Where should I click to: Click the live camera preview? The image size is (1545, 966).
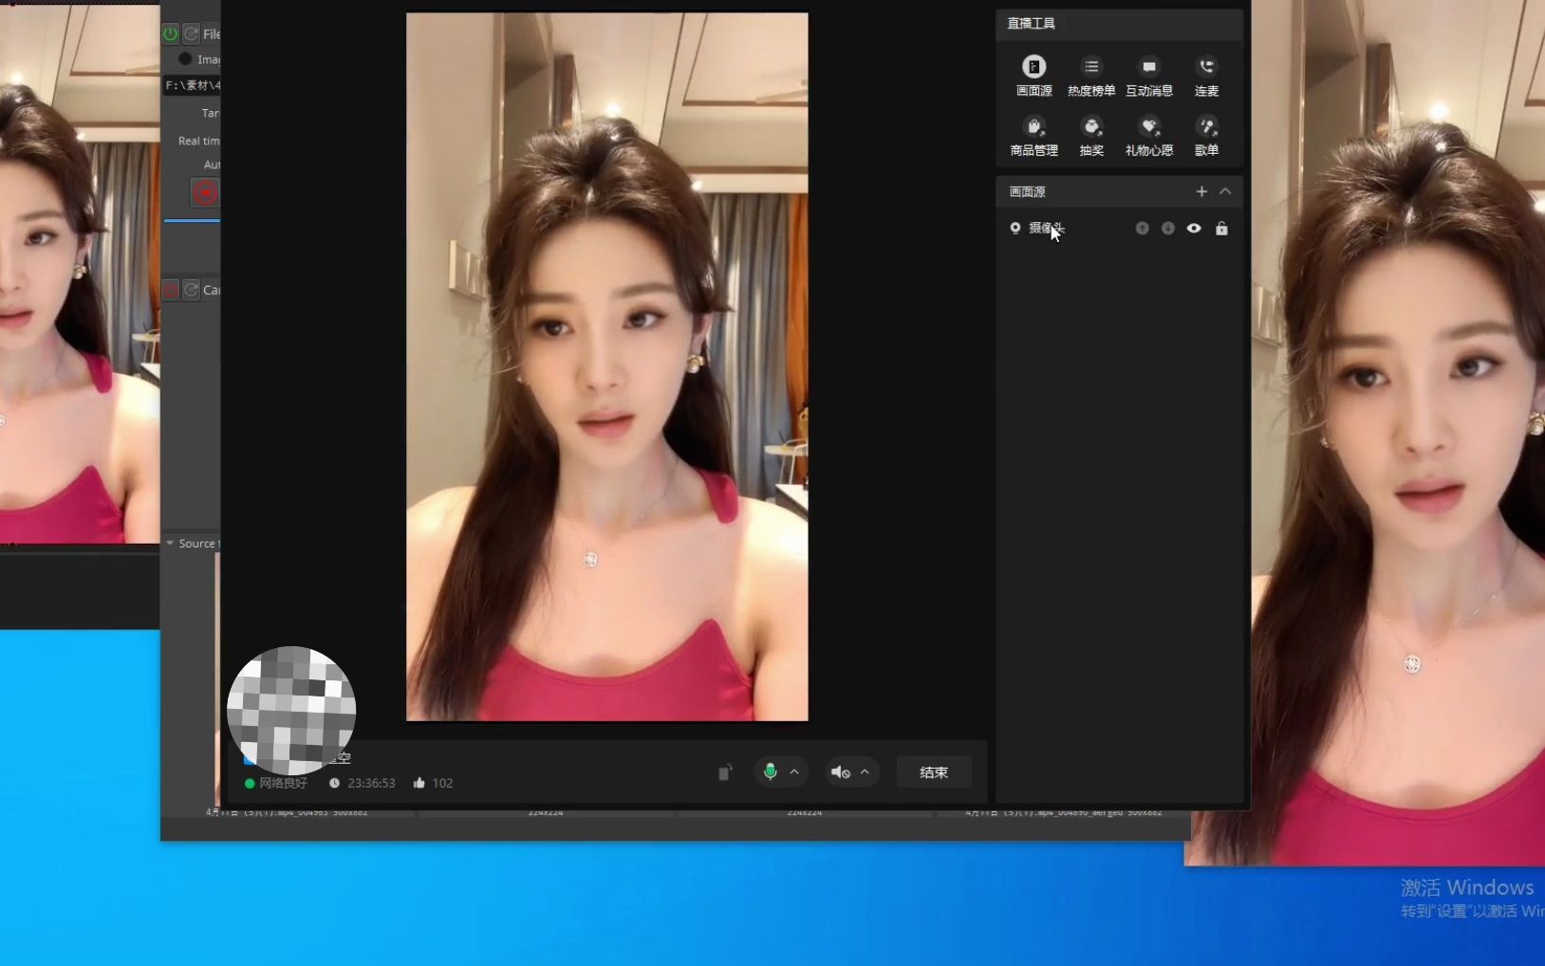[x=607, y=366]
